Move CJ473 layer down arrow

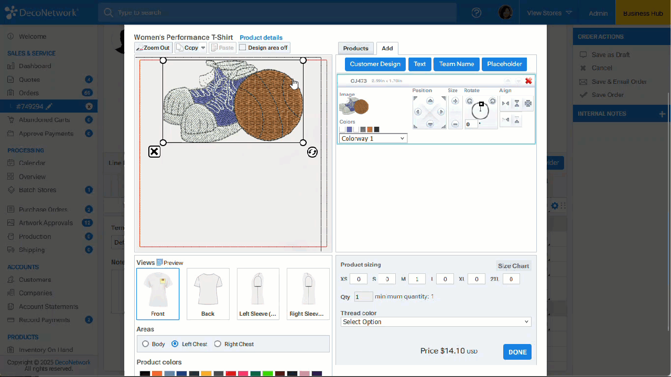[x=518, y=81]
